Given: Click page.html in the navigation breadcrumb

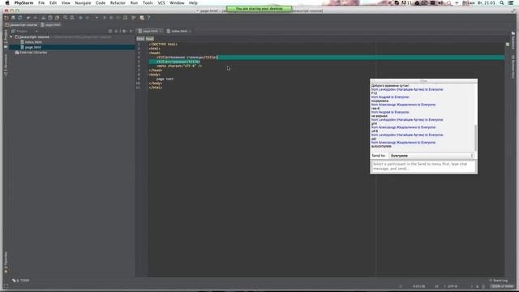Looking at the screenshot, I should coord(50,25).
